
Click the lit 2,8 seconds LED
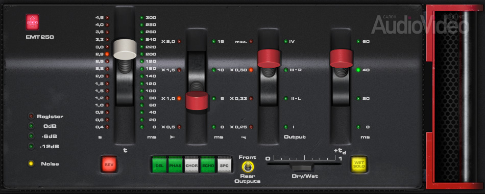click(107, 54)
